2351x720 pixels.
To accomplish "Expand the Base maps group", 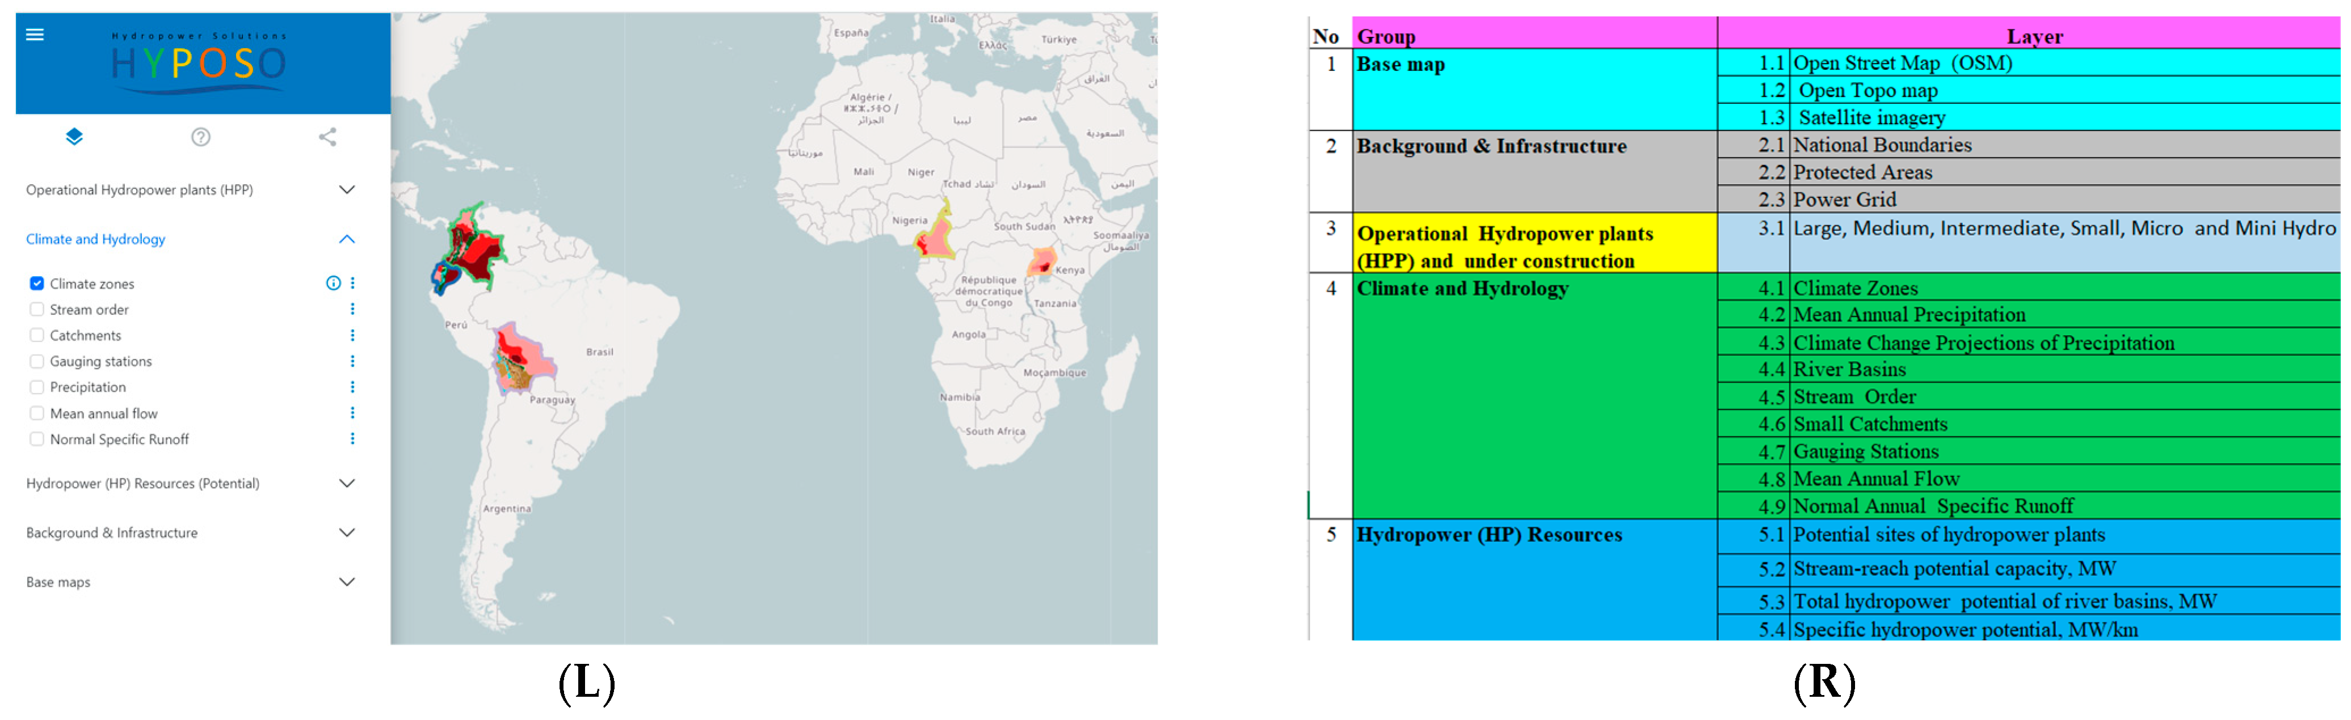I will coord(347,582).
